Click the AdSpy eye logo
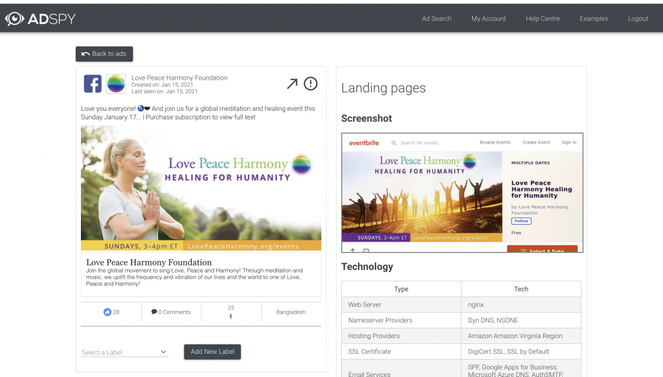 pyautogui.click(x=15, y=19)
